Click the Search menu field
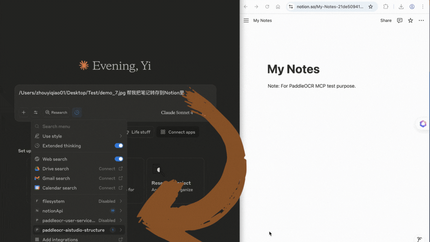The height and width of the screenshot is (242, 430). [x=79, y=127]
